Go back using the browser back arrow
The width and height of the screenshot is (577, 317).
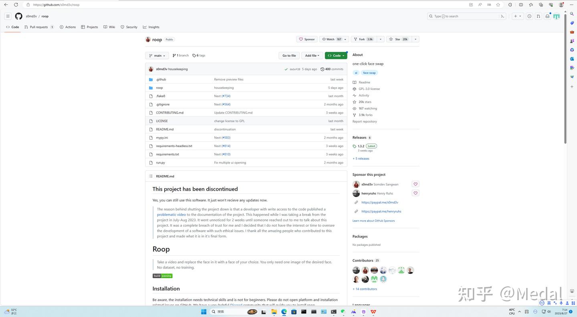point(6,5)
